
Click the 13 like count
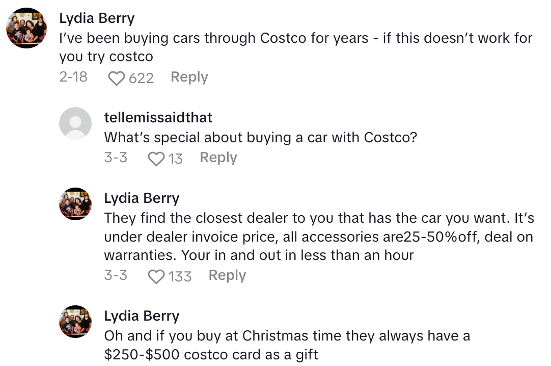coord(175,159)
